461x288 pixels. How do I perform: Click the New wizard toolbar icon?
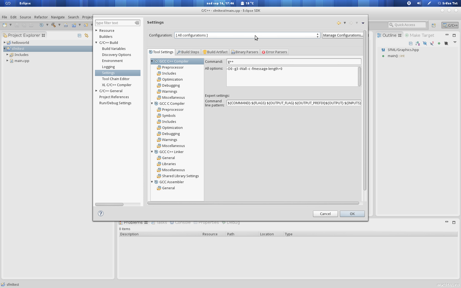5,25
